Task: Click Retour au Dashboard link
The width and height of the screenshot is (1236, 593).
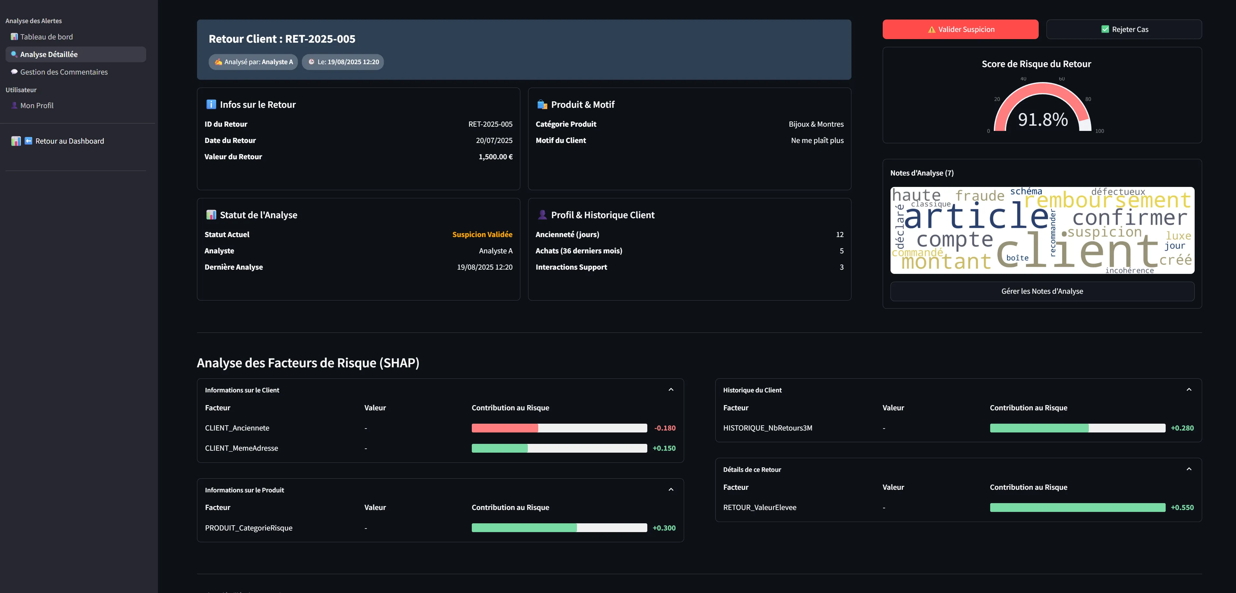Action: (x=58, y=141)
